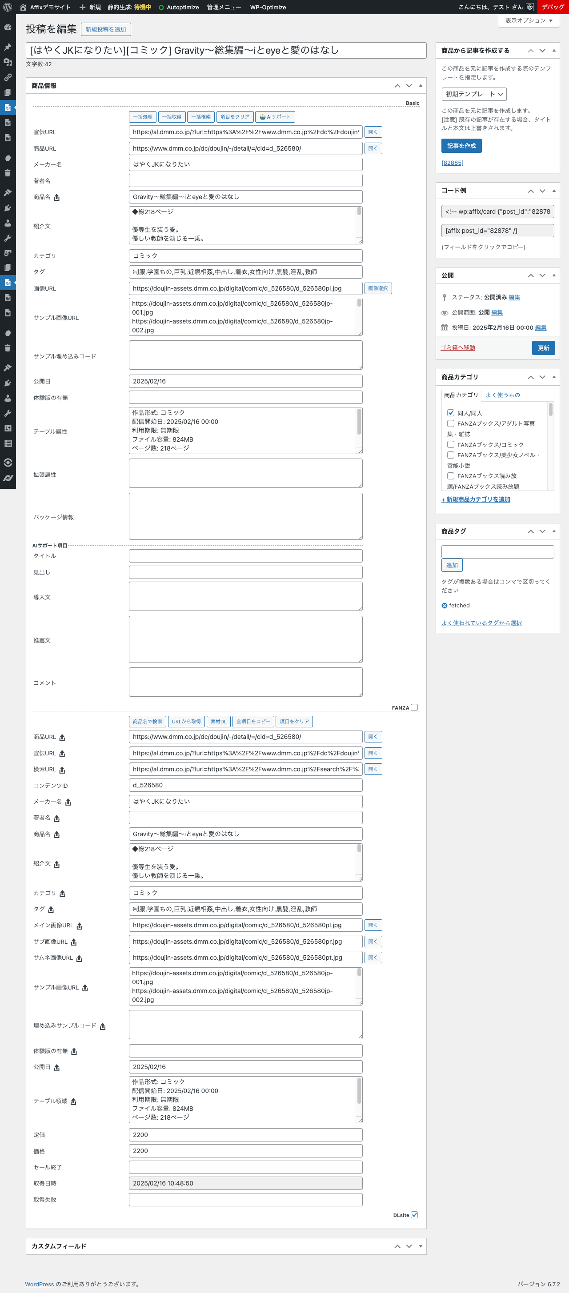Open WP-Optimize admin bar menu
This screenshot has height=1293, width=569.
pyautogui.click(x=268, y=7)
